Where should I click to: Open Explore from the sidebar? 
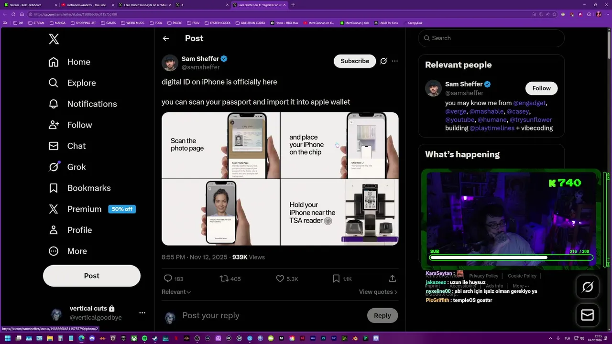click(72, 83)
